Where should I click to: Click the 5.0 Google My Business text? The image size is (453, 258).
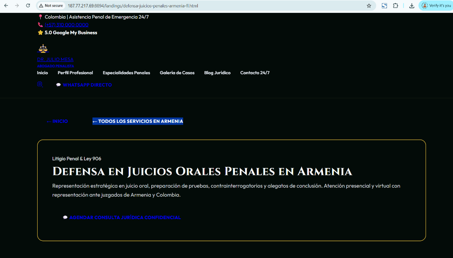71,33
